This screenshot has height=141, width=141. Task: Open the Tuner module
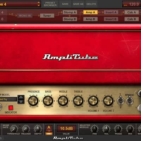tap(47, 16)
